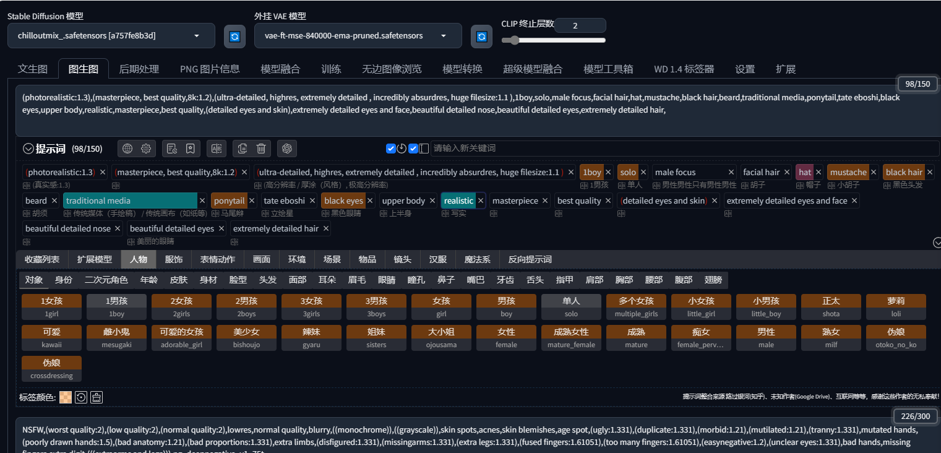Open prompt settings gear icon
Viewport: 941px width, 453px height.
coord(146,149)
